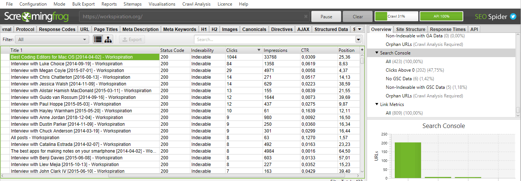Open the Visualisations menu

(162, 4)
